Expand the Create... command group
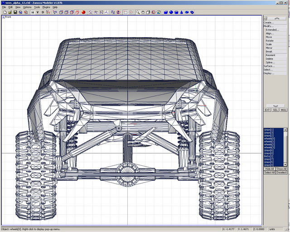 click(269, 22)
